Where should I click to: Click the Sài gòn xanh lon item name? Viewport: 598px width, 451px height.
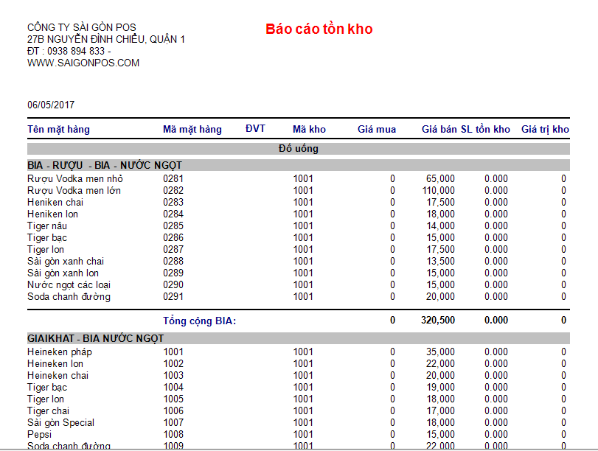63,273
